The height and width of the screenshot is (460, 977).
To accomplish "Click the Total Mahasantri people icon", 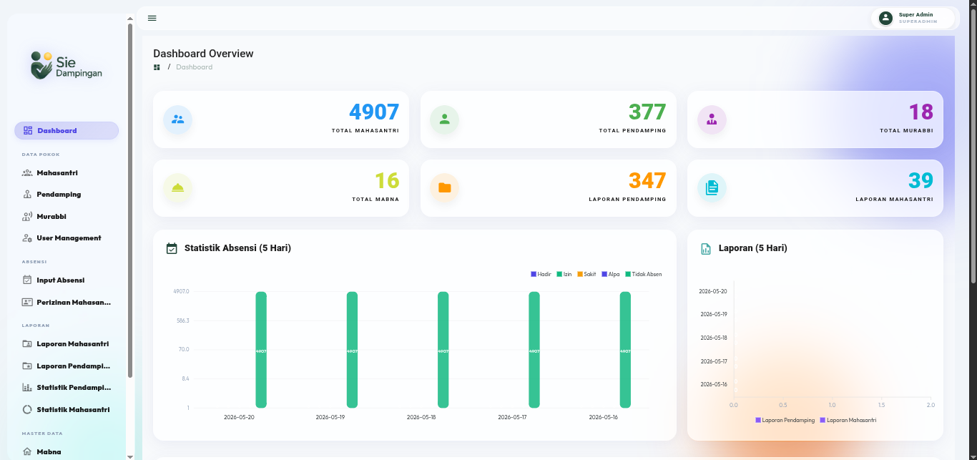I will [x=177, y=119].
